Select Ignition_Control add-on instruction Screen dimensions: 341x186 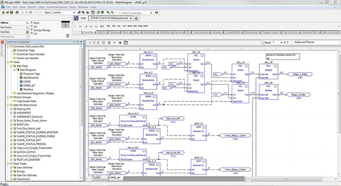pos(26,152)
